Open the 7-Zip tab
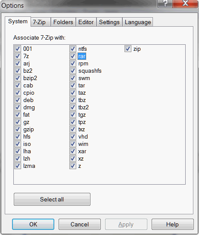This screenshot has height=235, width=199. coord(40,22)
